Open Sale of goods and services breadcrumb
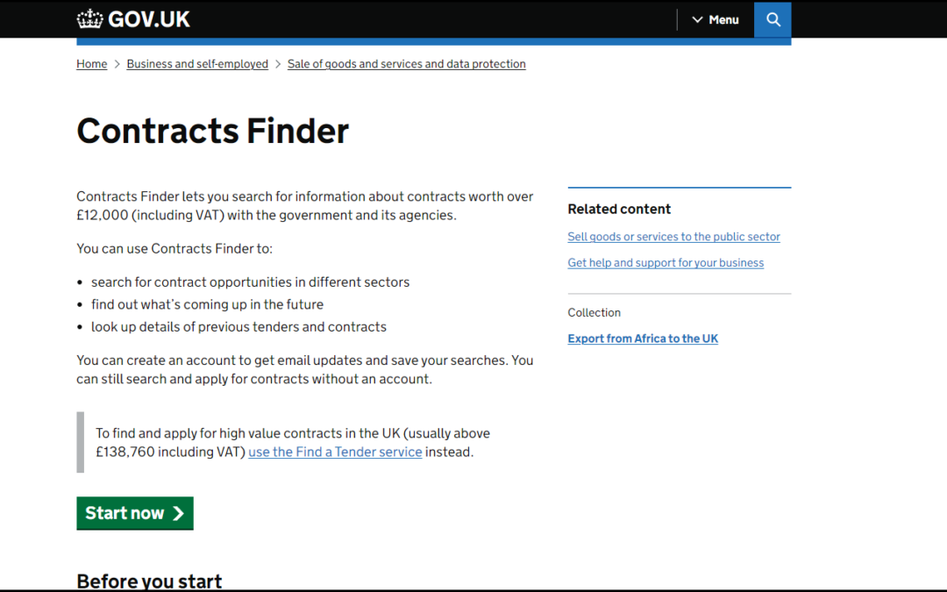Viewport: 947px width, 592px height. [x=407, y=64]
